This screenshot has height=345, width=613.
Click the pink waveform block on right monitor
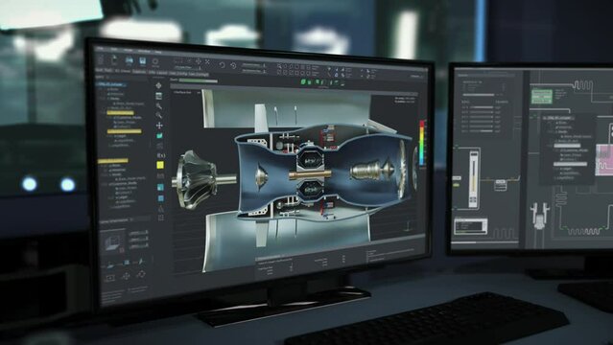point(604,159)
